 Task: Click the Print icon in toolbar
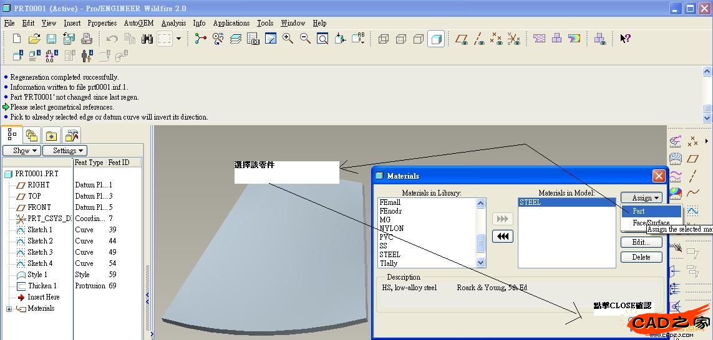pyautogui.click(x=87, y=39)
